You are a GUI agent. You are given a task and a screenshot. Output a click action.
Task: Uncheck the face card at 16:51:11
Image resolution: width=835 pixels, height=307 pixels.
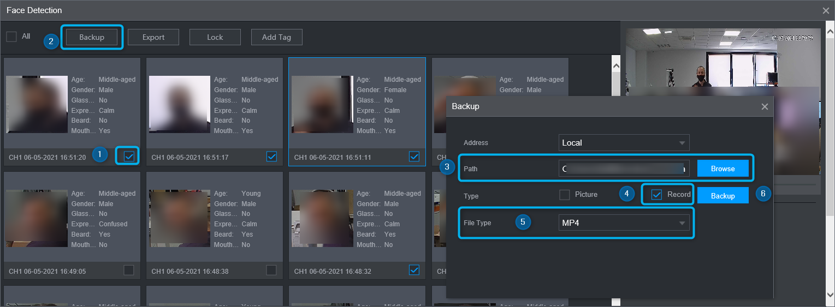tap(414, 156)
